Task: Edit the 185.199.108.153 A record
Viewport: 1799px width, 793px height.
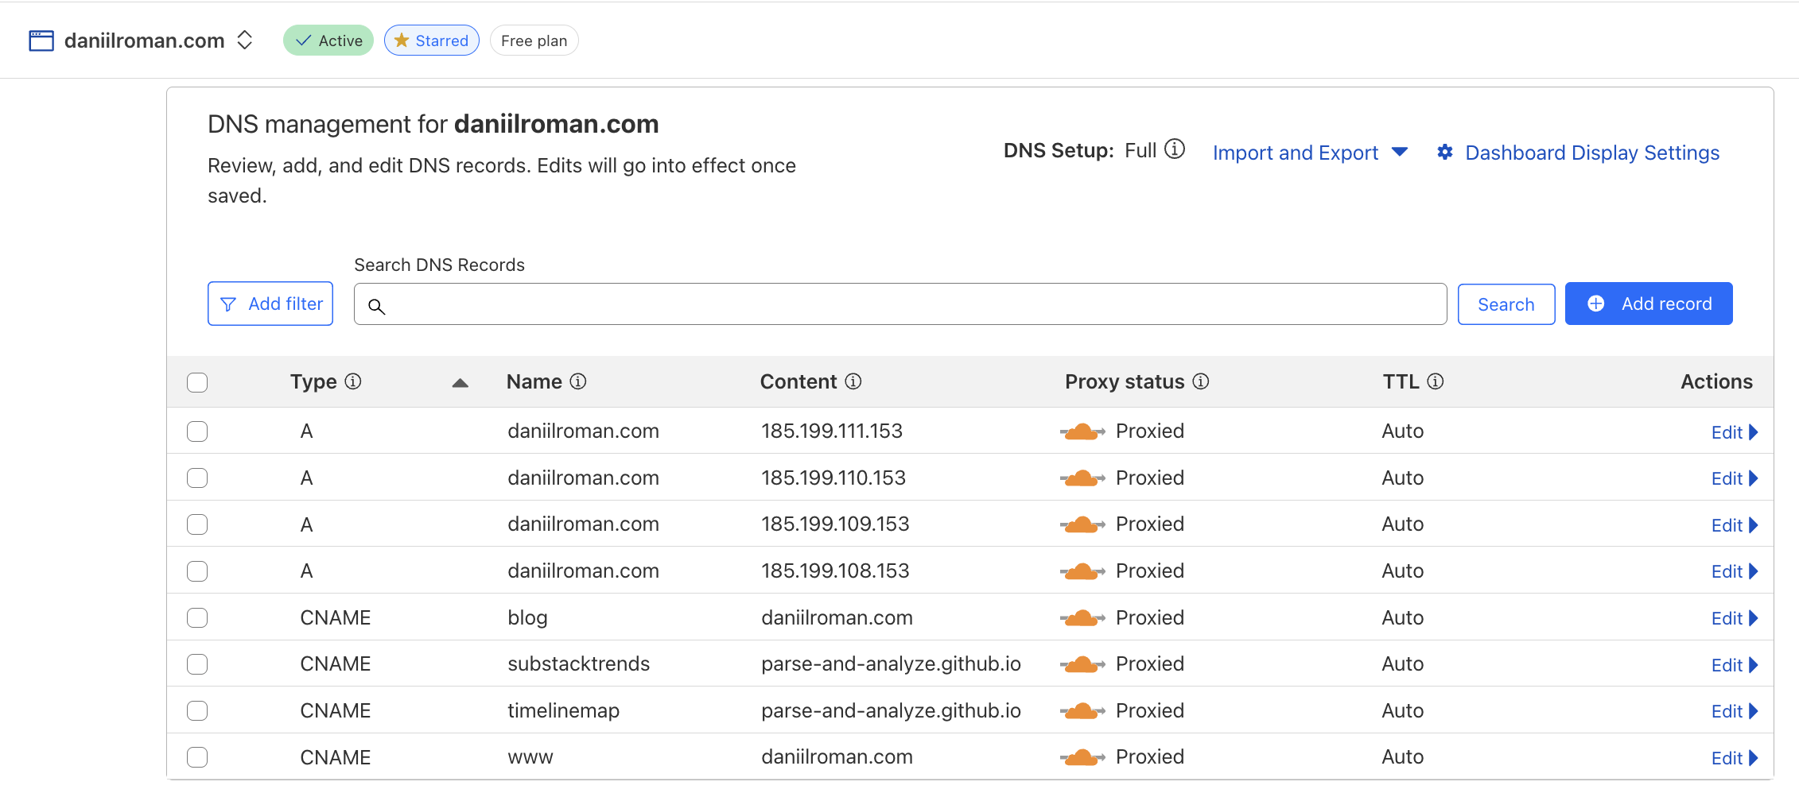Action: pyautogui.click(x=1735, y=571)
